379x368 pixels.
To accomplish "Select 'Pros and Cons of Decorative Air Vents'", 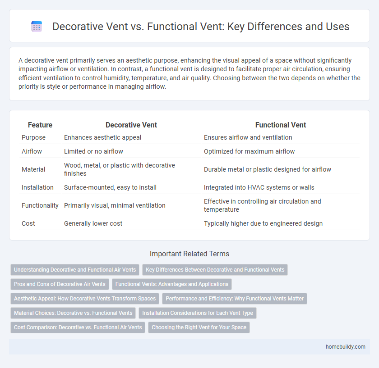I will click(x=60, y=284).
